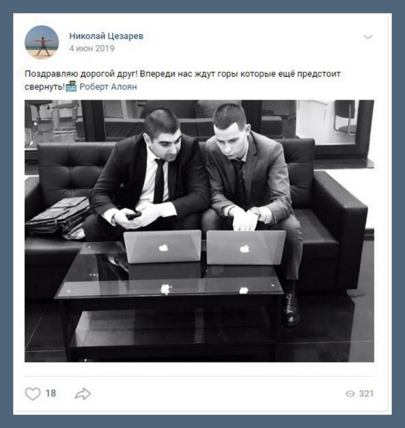Click the post text beginning Поздравляю дорогой друг
The image size is (405, 428).
pos(182,81)
